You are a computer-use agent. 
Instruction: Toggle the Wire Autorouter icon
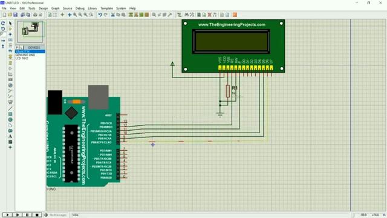point(179,15)
